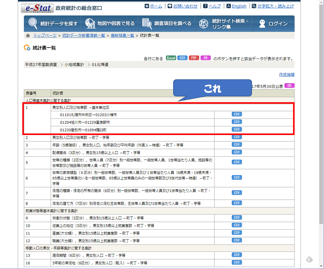The height and width of the screenshot is (269, 324).
Task: Open 統計サイト検索・リンク集 section
Action: pos(224,24)
